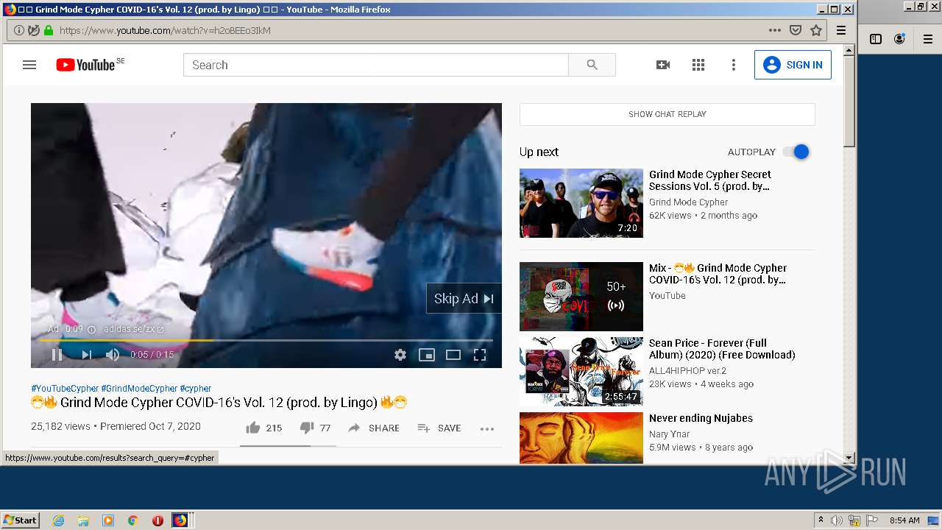Seek using the video progress bar
This screenshot has height=530, width=942.
click(x=266, y=340)
